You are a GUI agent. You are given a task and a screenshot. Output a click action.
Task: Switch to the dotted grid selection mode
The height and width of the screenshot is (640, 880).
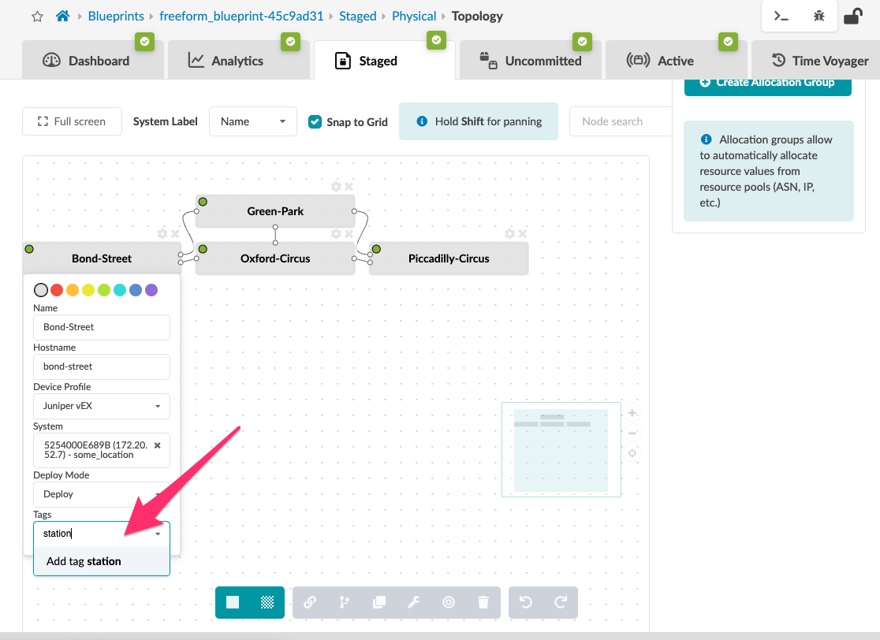tap(267, 602)
